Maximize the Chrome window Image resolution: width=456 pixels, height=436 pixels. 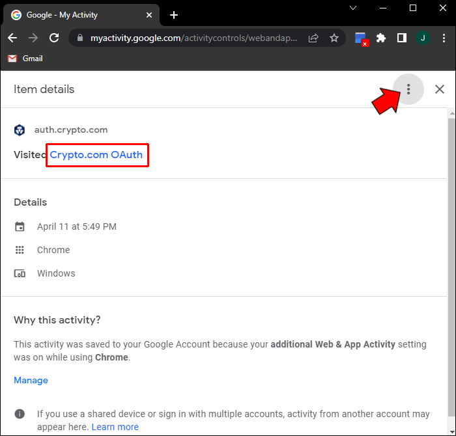click(412, 8)
